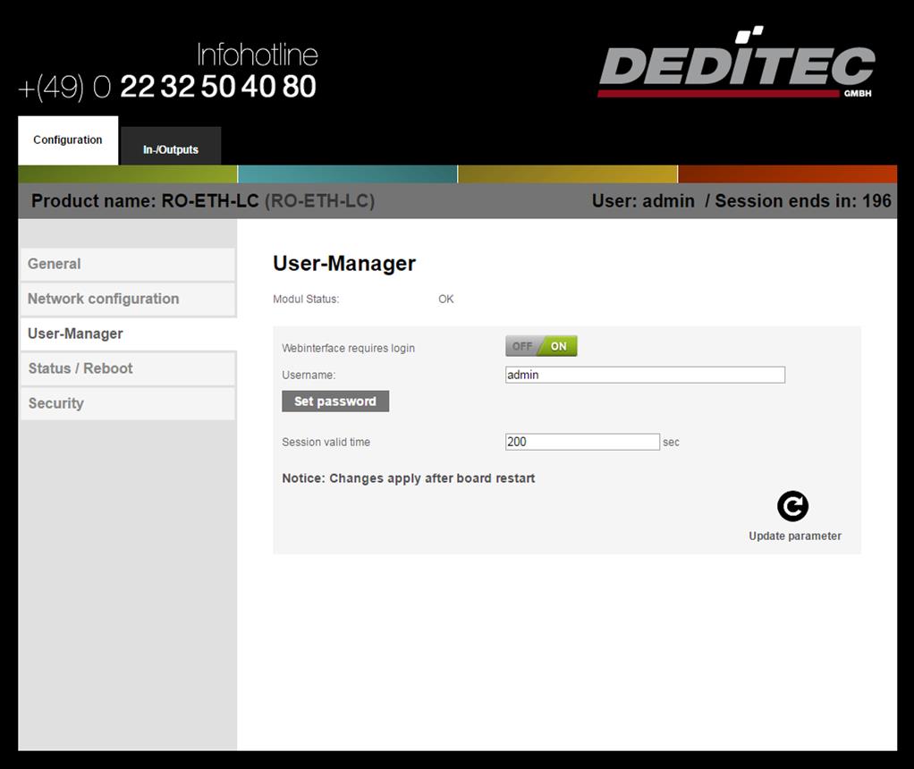This screenshot has width=914, height=769.
Task: Click the circular Update parameter refresh icon
Action: 792,506
